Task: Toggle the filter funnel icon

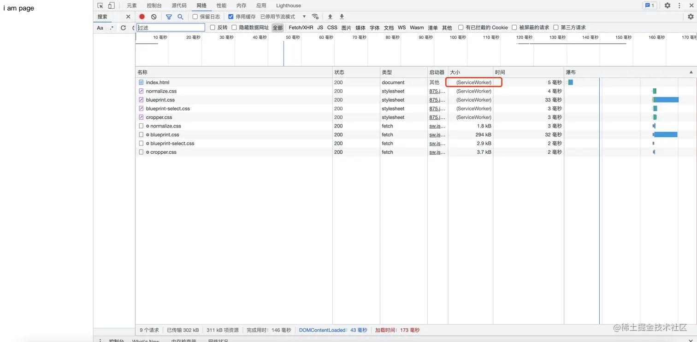Action: coord(169,17)
